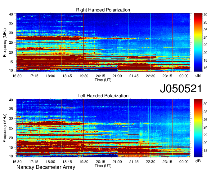The height and width of the screenshot is (171, 211).
Task: Click the 40 MHz frequency tick of Right Handed plot
Action: tap(11, 14)
